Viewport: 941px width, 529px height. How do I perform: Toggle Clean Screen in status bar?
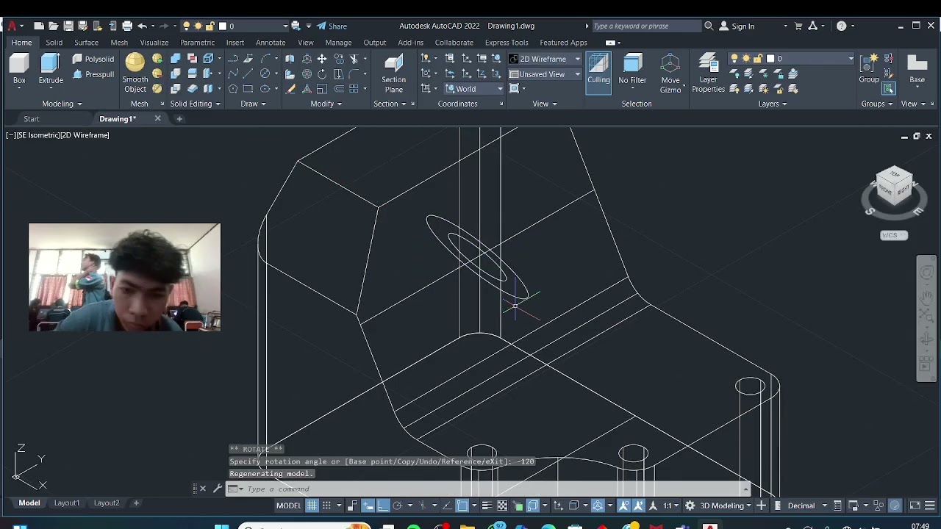pos(915,505)
